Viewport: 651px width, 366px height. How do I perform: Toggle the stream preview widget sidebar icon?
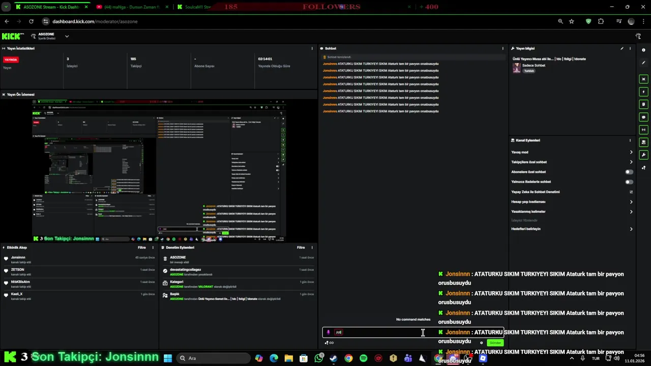pos(644,79)
